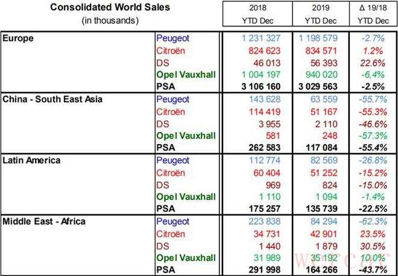Select the Europe region label
Screen dimensions: 398x276
pyautogui.click(x=18, y=37)
